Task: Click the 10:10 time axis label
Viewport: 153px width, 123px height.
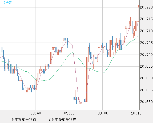Action: [x=136, y=113]
